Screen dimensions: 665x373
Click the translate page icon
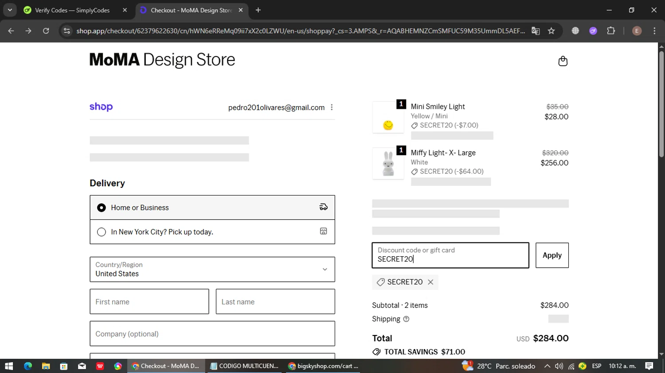tap(536, 31)
